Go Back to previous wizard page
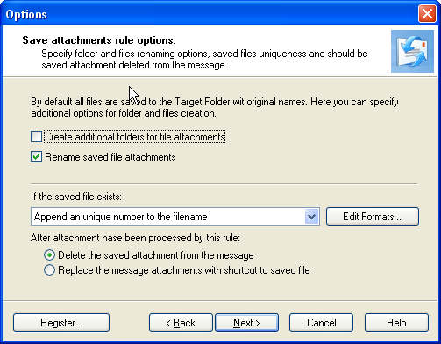 coord(181,323)
